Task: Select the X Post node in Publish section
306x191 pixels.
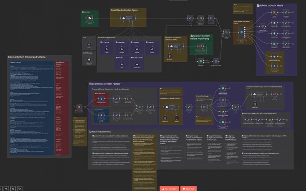Action: pyautogui.click(x=274, y=12)
